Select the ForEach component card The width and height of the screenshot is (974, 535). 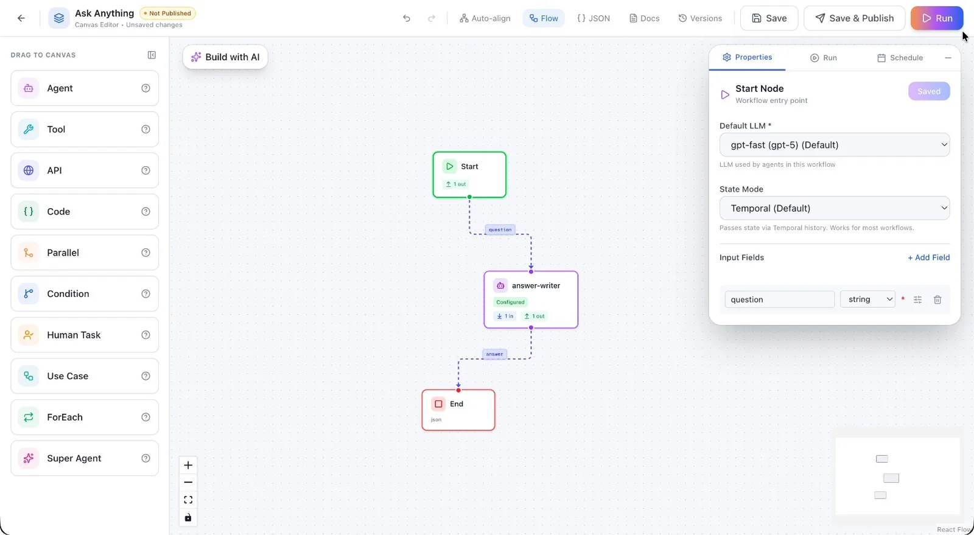tap(85, 417)
